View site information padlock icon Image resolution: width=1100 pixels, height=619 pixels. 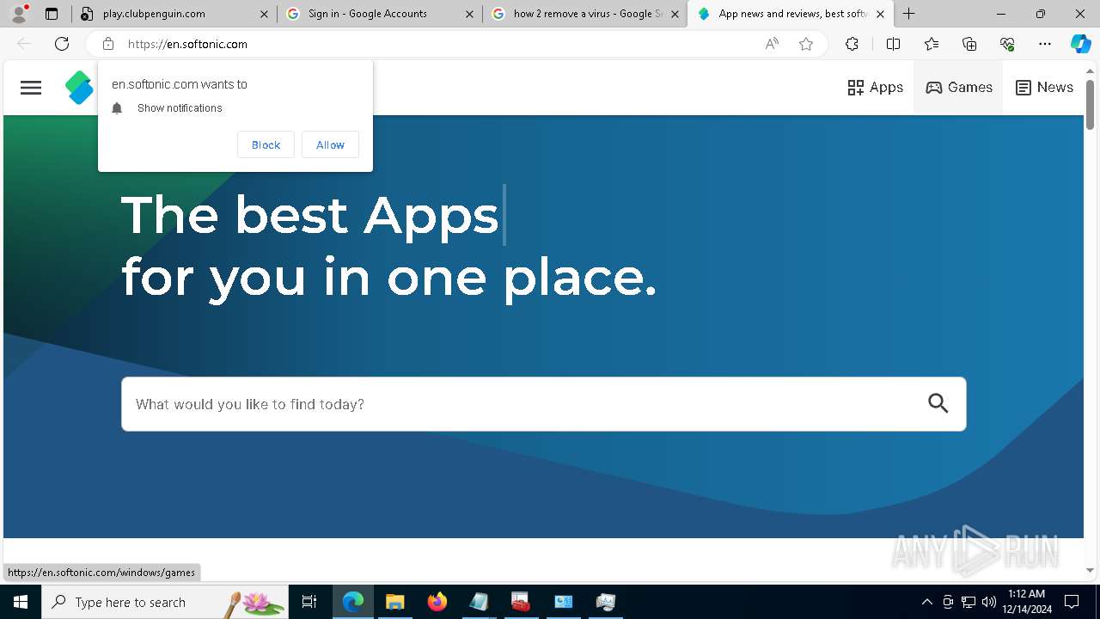(x=108, y=44)
